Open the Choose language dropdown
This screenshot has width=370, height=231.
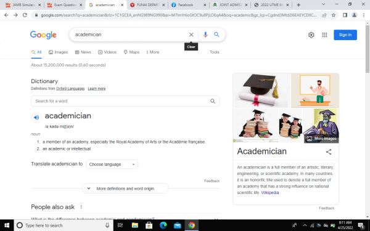[x=112, y=164]
